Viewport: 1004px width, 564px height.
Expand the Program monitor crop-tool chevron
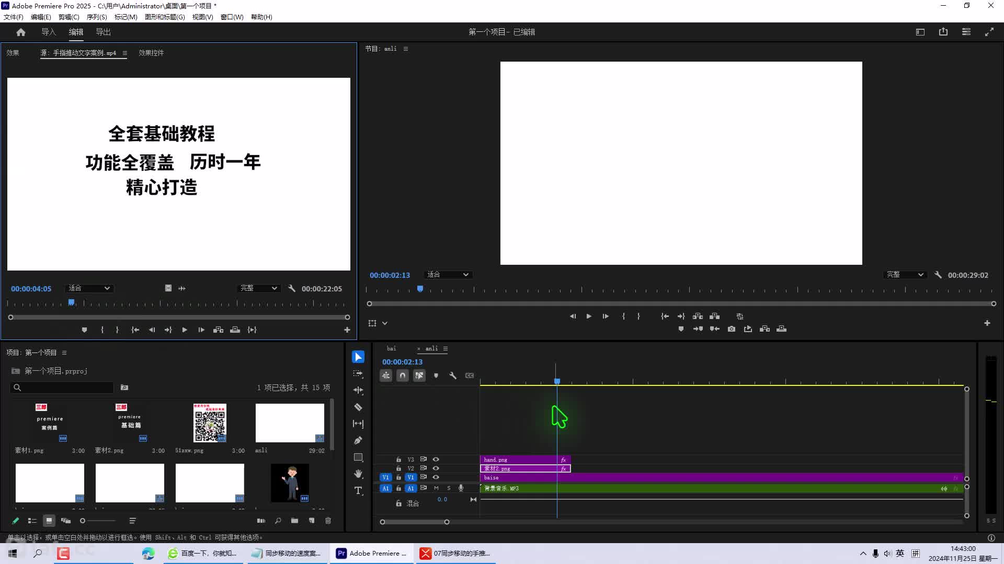pos(385,323)
